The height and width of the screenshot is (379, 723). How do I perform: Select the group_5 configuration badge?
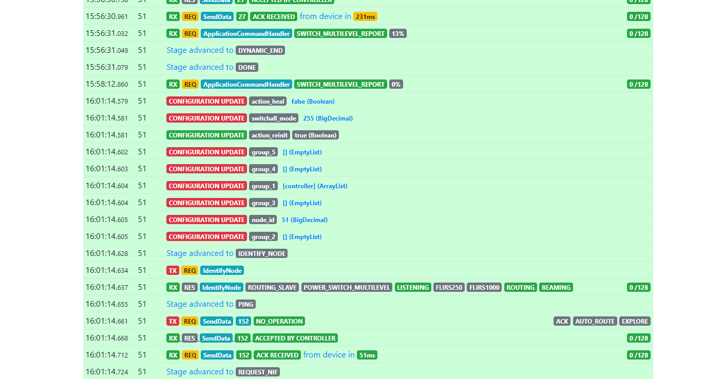click(263, 152)
